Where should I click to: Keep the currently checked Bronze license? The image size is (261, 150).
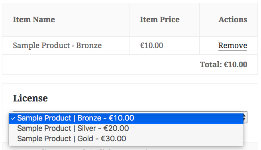[x=126, y=118]
